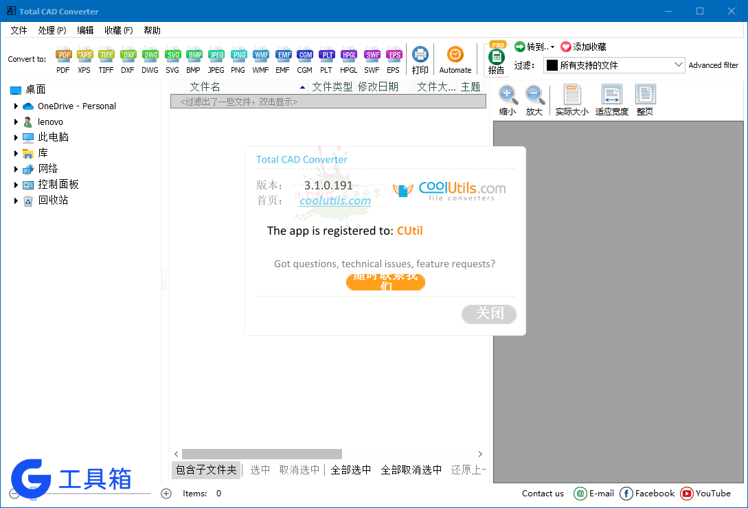Expand the OneDrive - Personal node
This screenshot has height=508, width=748.
pyautogui.click(x=16, y=106)
